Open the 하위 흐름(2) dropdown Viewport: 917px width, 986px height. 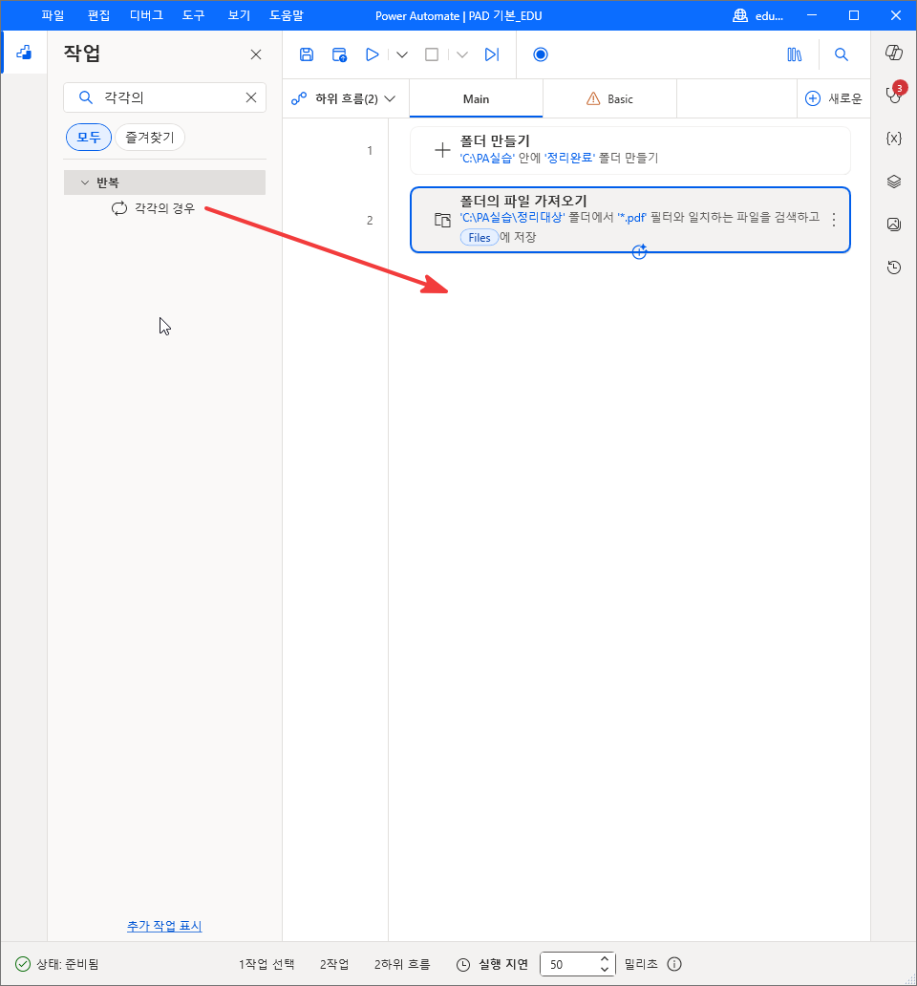344,98
